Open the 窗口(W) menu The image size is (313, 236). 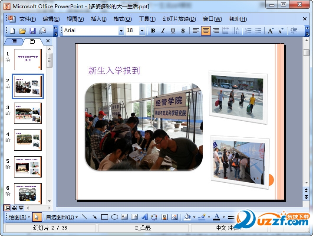(212, 19)
